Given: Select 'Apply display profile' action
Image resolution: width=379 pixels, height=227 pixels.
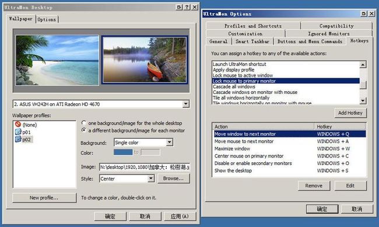Looking at the screenshot, I should 286,69.
